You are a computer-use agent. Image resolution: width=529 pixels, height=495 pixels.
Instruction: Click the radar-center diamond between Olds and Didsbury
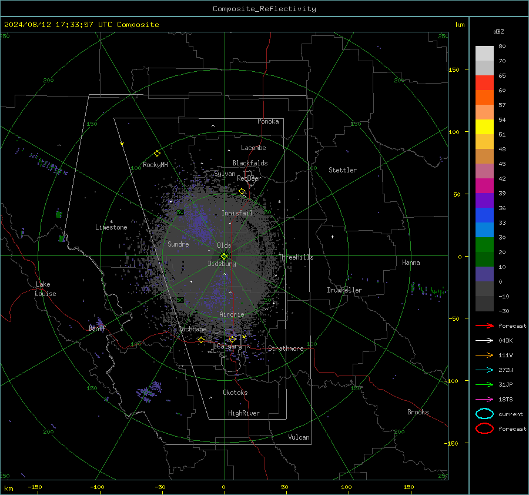pyautogui.click(x=224, y=256)
